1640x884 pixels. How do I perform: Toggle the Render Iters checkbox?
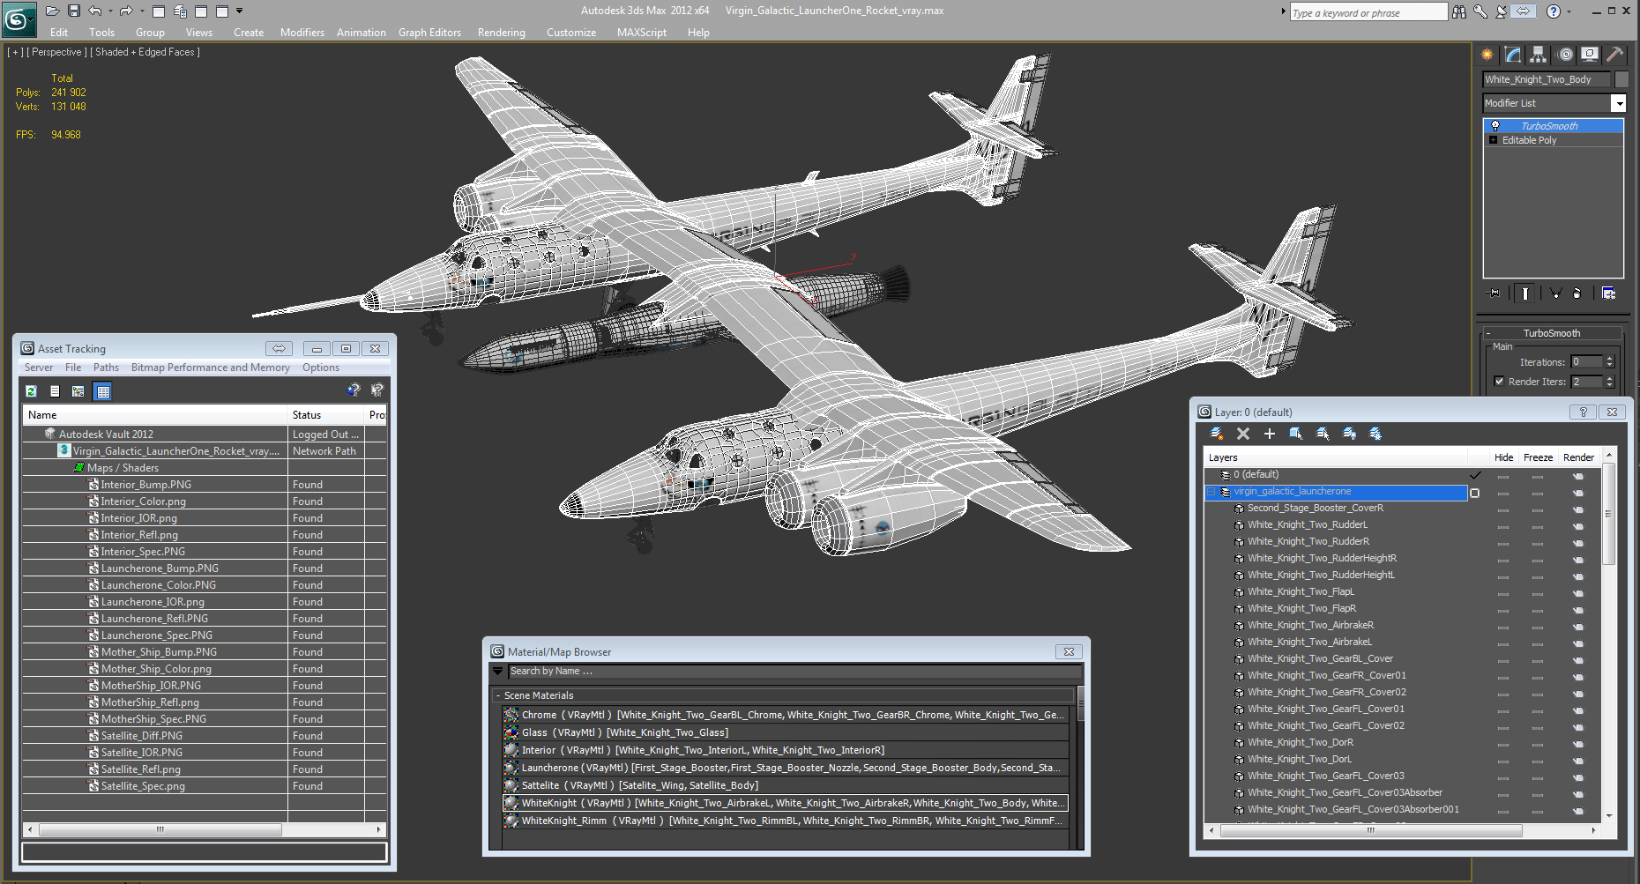pos(1499,381)
